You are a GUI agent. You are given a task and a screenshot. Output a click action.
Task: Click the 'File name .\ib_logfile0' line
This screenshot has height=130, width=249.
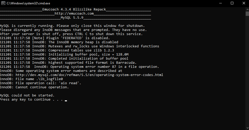(32, 79)
